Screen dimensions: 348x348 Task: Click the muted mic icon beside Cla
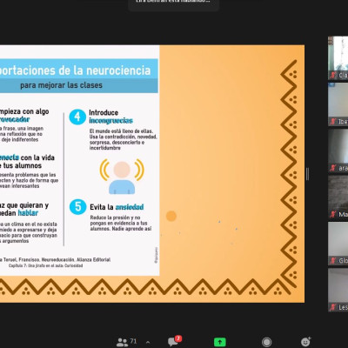click(333, 76)
